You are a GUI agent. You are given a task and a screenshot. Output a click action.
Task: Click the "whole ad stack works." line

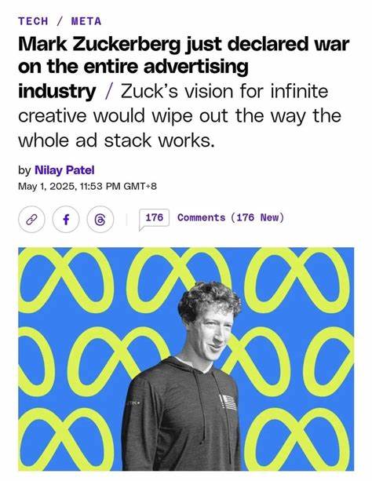pos(116,140)
